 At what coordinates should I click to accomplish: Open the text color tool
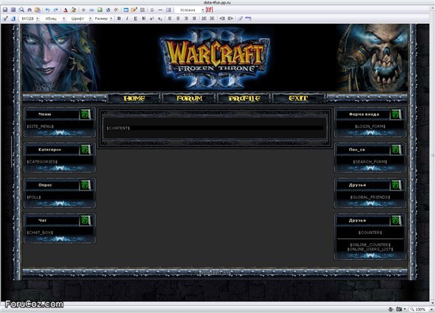tap(65, 10)
